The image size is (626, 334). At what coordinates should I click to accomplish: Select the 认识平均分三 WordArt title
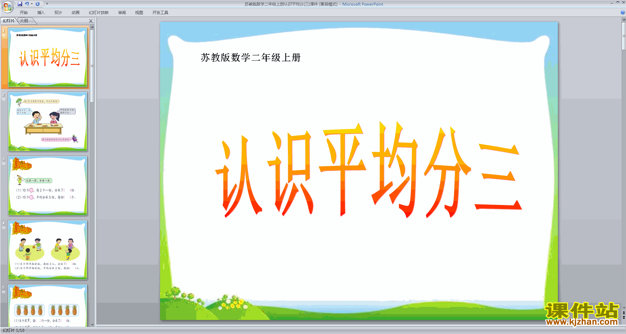(368, 169)
